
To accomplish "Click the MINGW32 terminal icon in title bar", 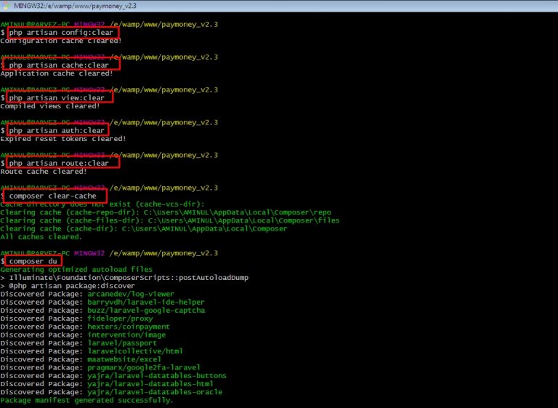I will tap(7, 6).
